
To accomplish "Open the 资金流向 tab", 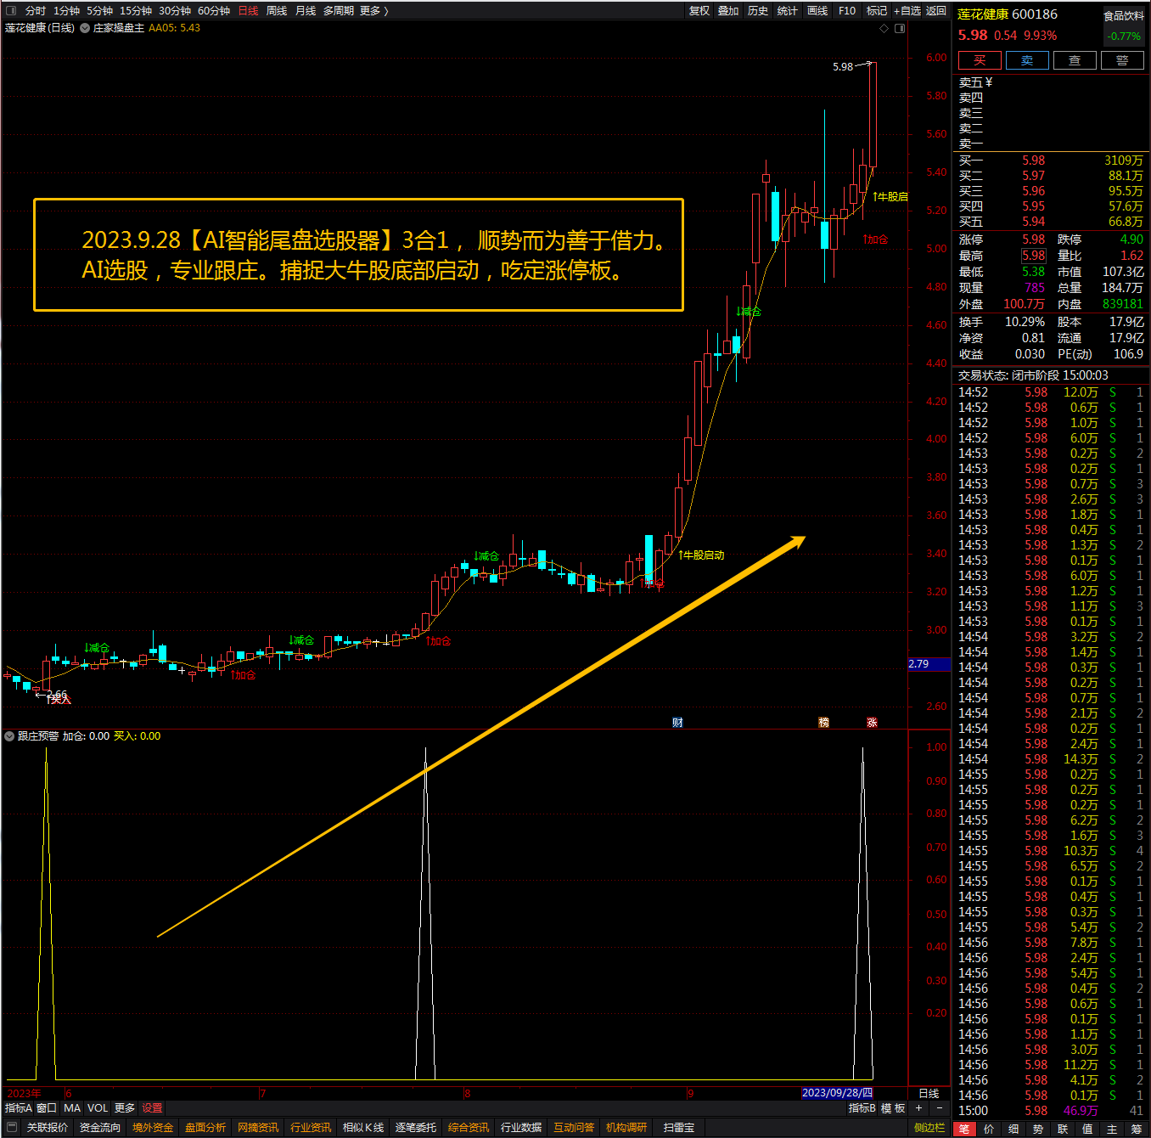I will click(x=100, y=1128).
